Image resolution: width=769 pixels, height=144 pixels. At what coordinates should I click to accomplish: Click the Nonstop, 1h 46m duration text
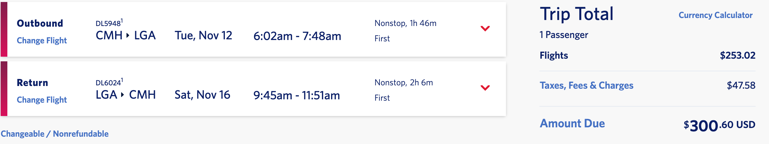405,23
